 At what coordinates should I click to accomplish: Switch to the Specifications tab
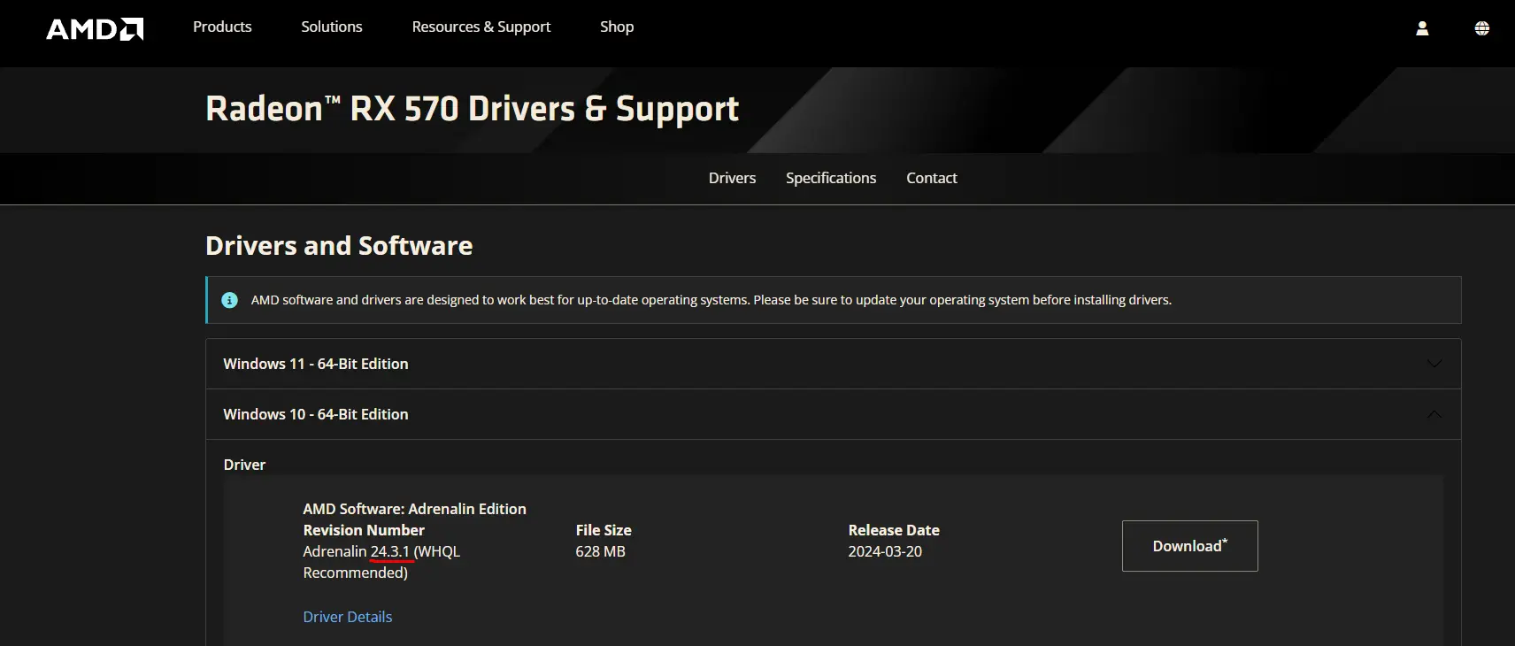pyautogui.click(x=831, y=178)
